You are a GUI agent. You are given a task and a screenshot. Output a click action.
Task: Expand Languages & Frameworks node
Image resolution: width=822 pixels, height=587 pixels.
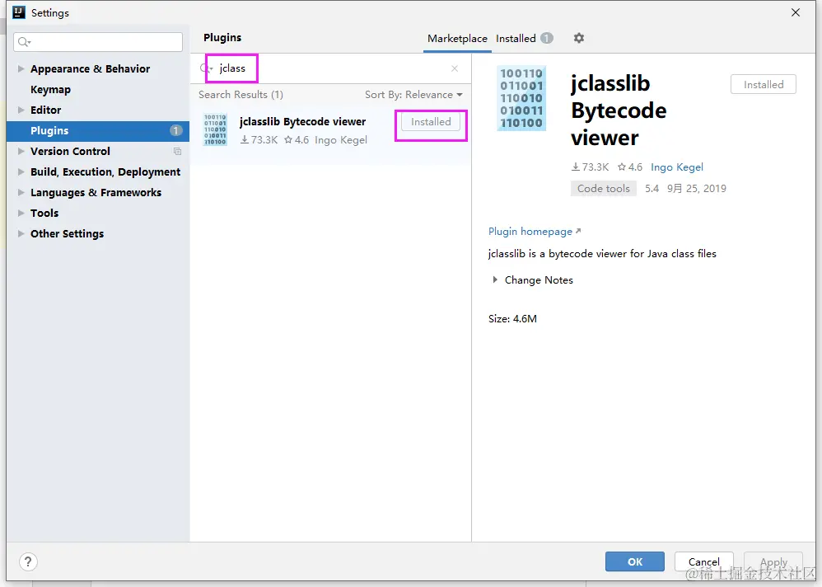(21, 193)
